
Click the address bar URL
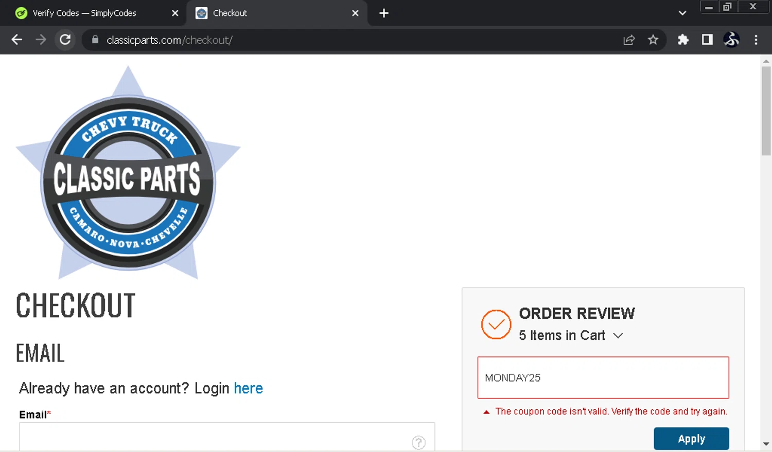[169, 40]
